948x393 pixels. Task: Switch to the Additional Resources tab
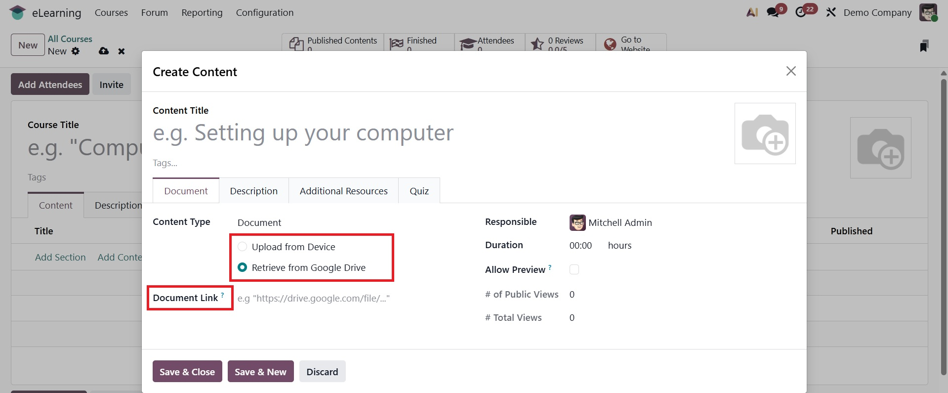point(343,191)
